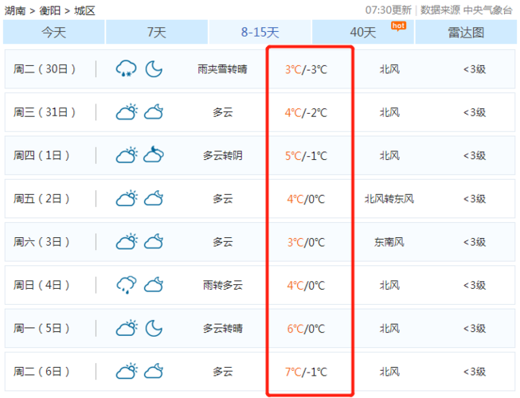
Task: Click the 多云转阴 weather description
Action: click(223, 155)
